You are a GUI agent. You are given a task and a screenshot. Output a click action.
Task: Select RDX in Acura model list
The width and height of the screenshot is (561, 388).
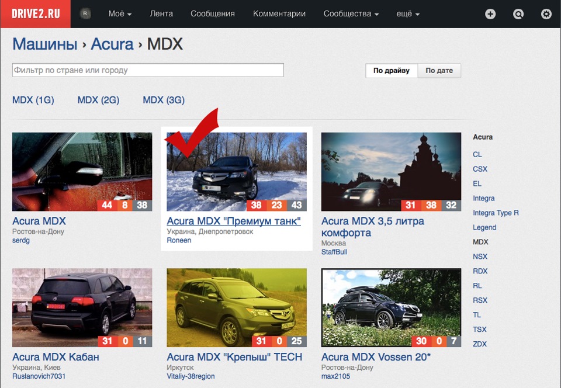480,271
